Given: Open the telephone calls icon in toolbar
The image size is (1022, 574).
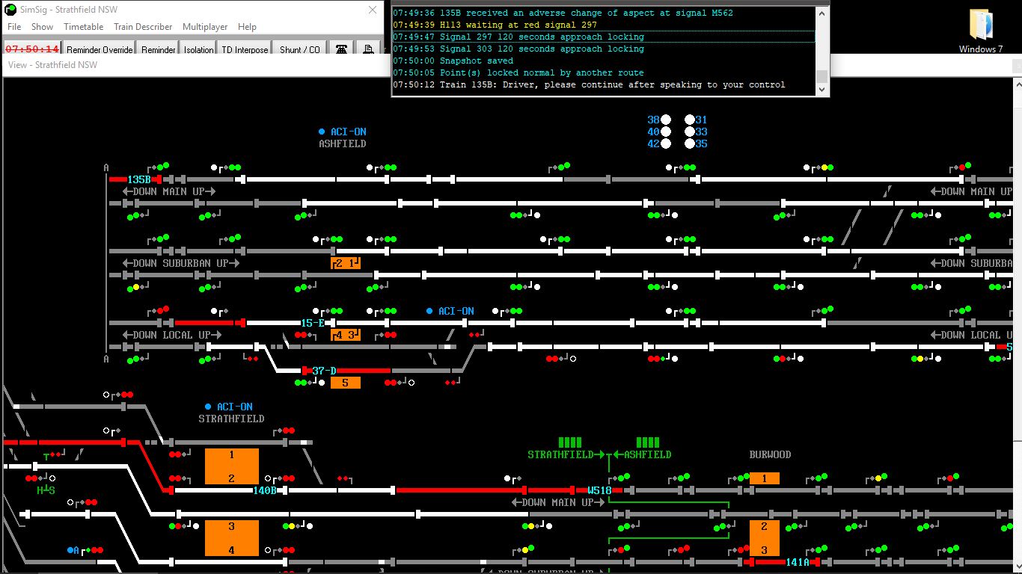Looking at the screenshot, I should [x=341, y=49].
